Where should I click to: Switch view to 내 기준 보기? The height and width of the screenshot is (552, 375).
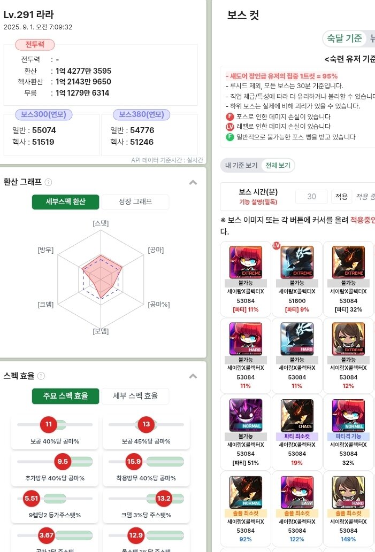click(x=241, y=166)
